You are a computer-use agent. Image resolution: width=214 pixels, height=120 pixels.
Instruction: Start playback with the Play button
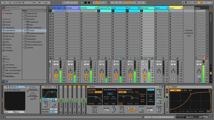coord(82,3)
